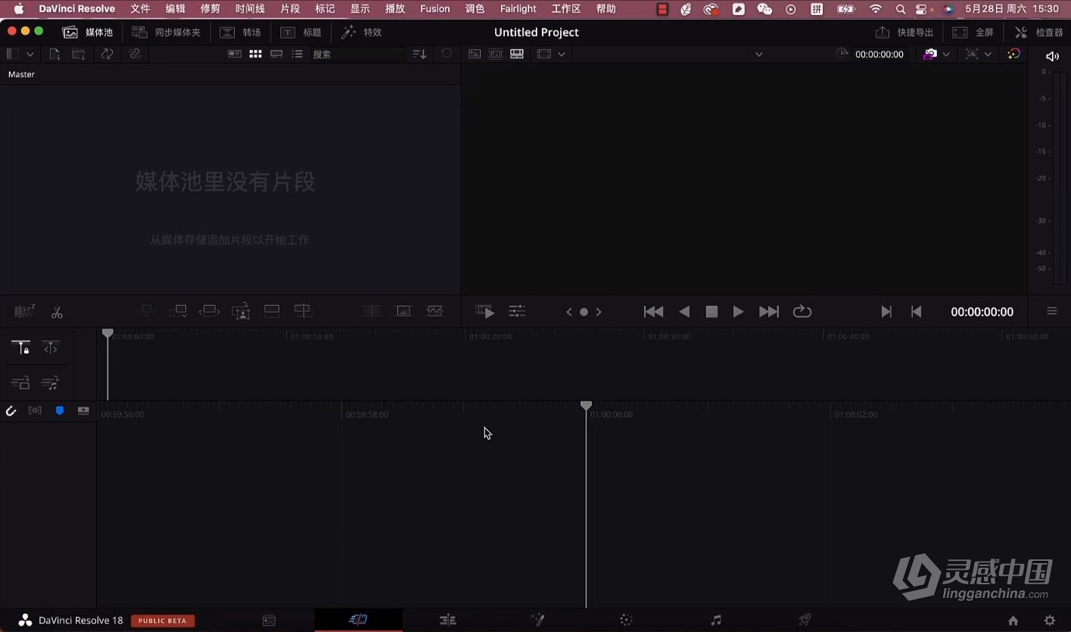The image size is (1071, 632).
Task: Switch to the 标题 titles panel
Action: 300,33
